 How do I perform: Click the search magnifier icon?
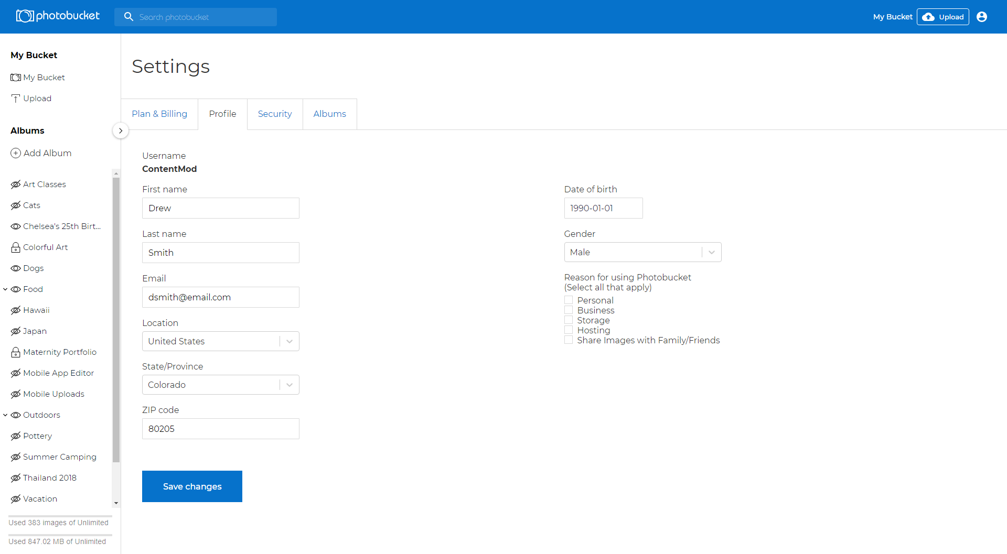[128, 17]
